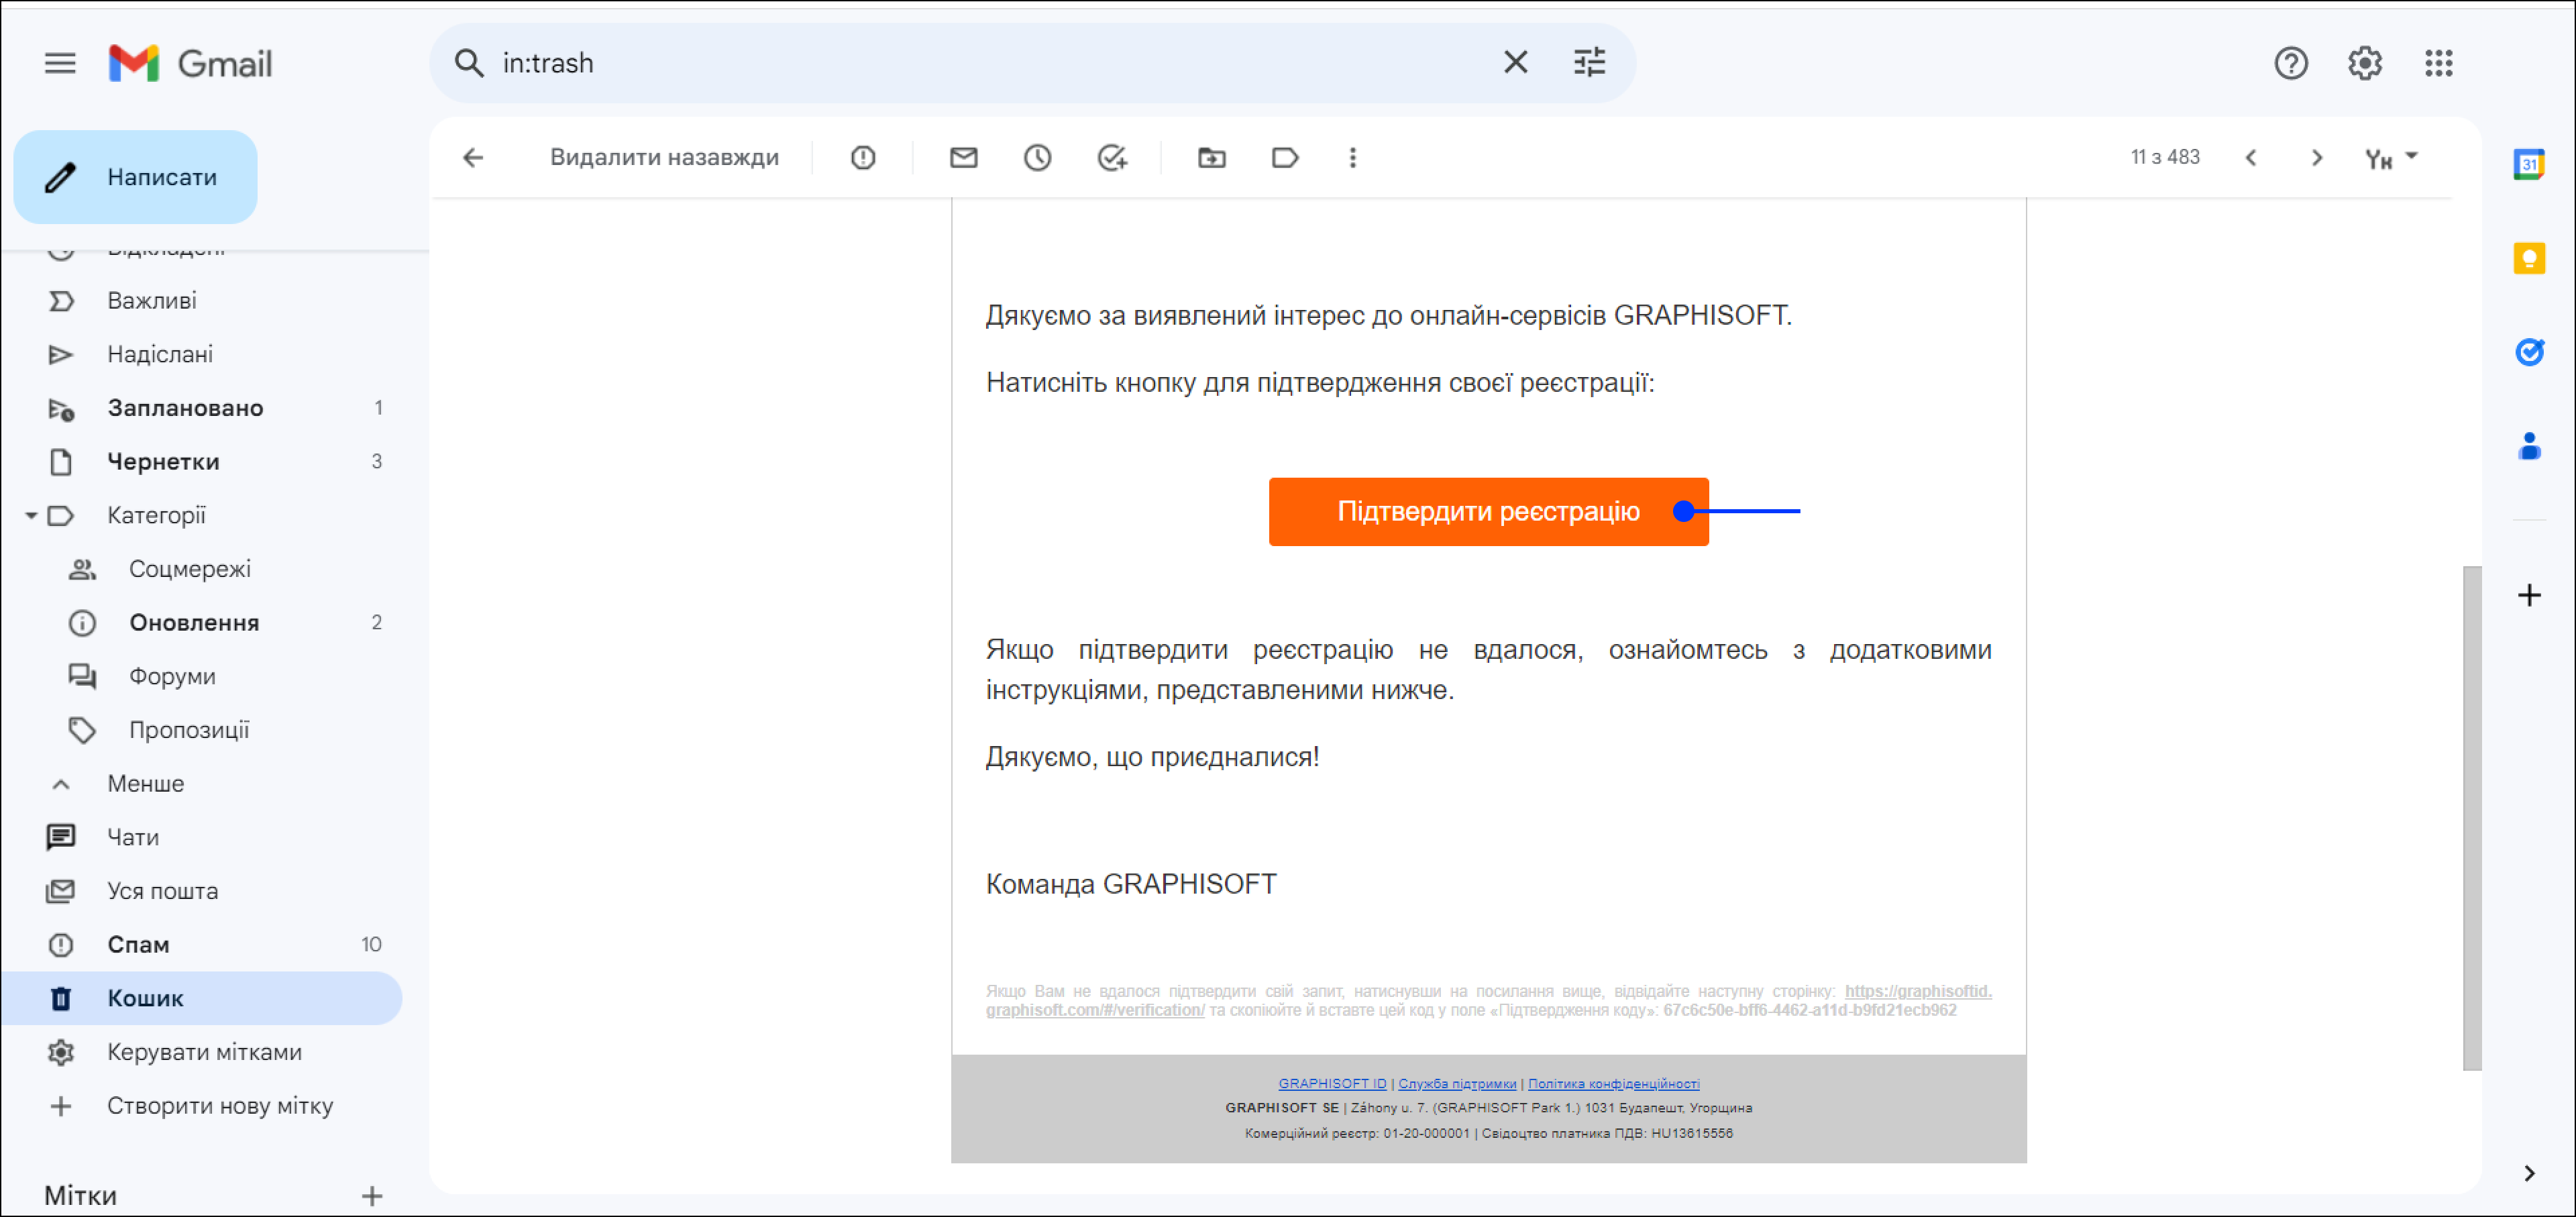The width and height of the screenshot is (2576, 1217).
Task: Click the Move to folder icon
Action: pos(1211,158)
